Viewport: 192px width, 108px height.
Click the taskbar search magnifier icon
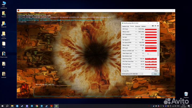click(7, 106)
